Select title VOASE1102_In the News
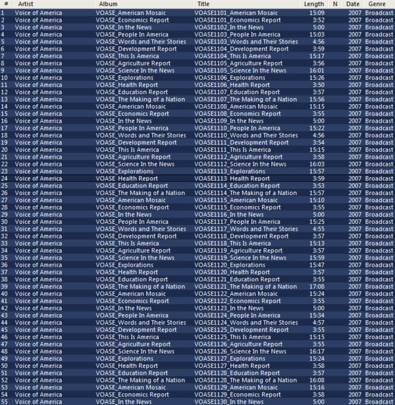Image resolution: width=395 pixels, height=405 pixels. 229,28
